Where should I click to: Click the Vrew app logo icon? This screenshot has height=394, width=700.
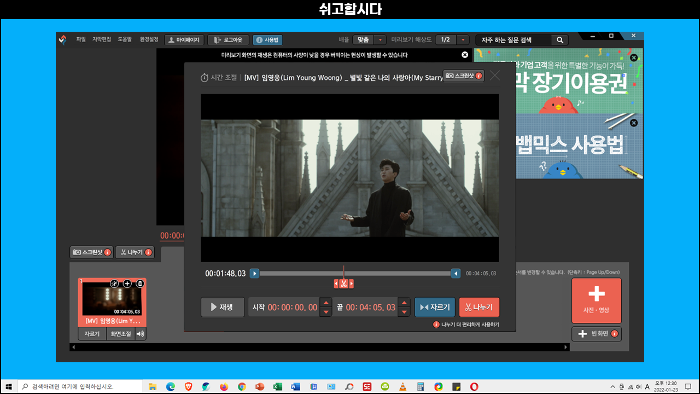tap(63, 39)
